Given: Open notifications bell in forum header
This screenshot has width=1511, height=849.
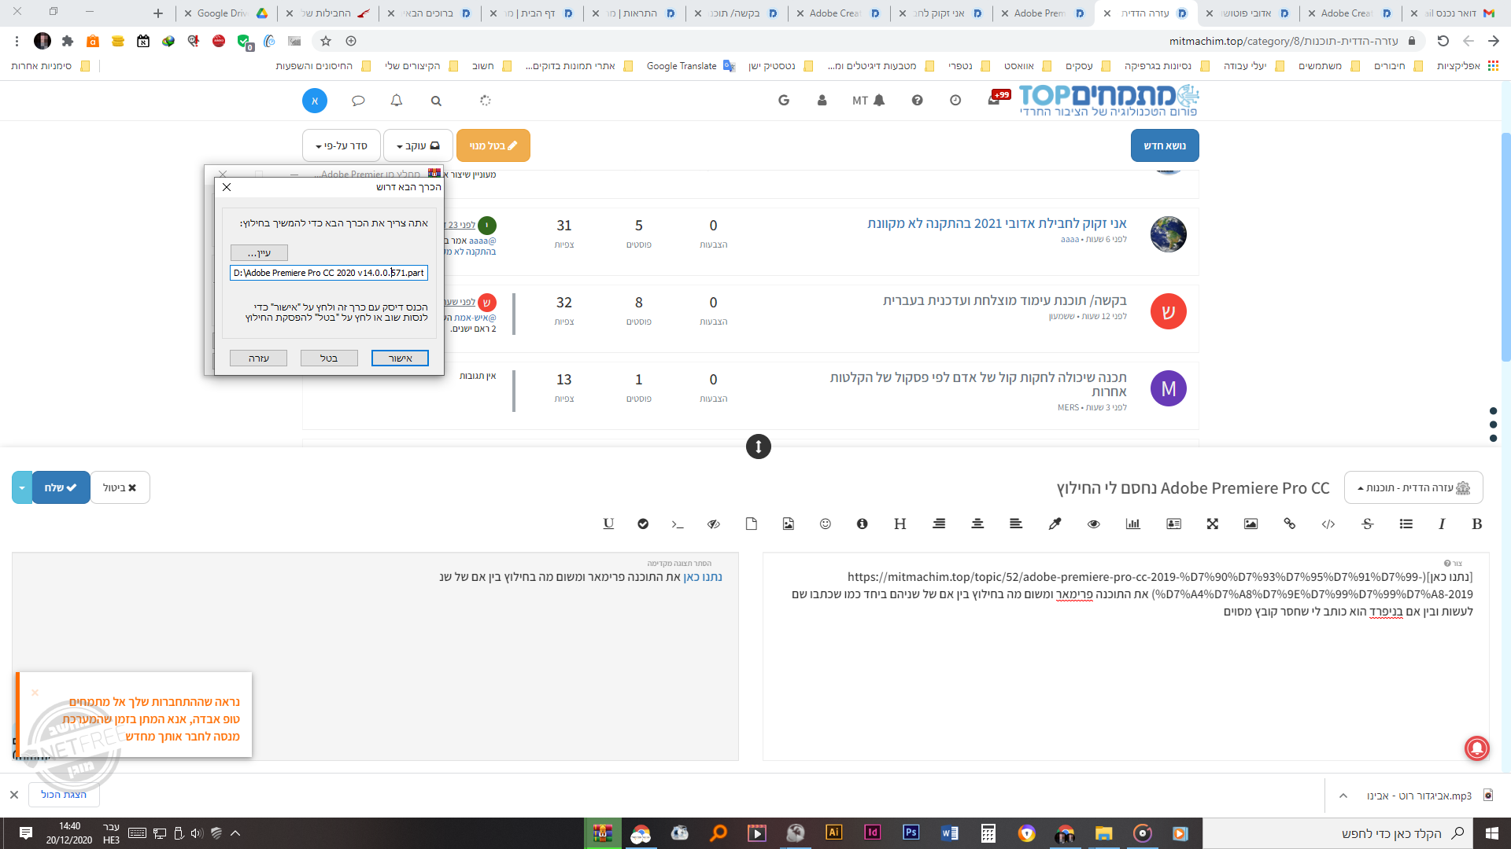Looking at the screenshot, I should click(x=397, y=101).
